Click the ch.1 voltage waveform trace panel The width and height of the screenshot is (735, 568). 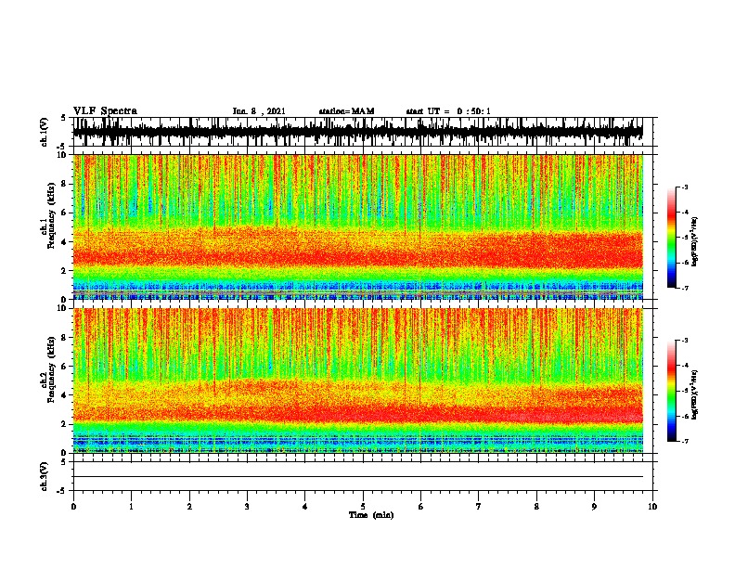click(x=358, y=132)
